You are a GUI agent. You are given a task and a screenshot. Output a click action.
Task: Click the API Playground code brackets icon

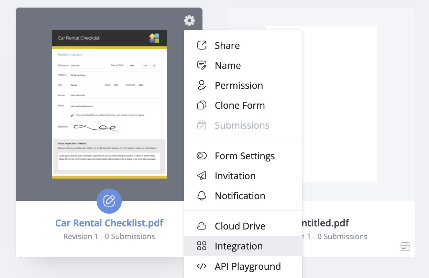(202, 266)
